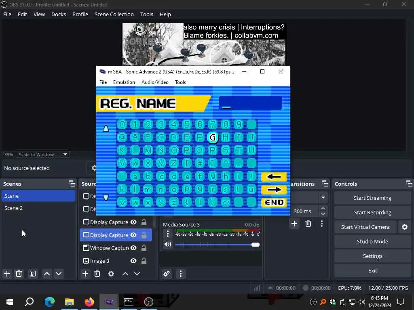Open the Emulation menu in mGBA
The image size is (414, 310).
(x=124, y=82)
